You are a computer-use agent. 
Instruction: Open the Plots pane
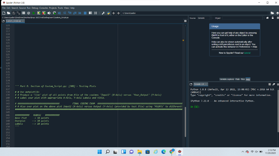click(238, 79)
